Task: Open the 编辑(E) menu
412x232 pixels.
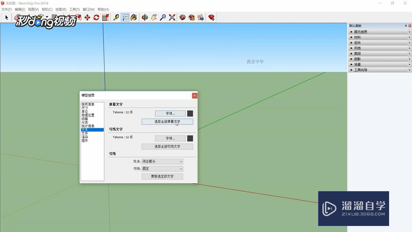Action: pyautogui.click(x=20, y=9)
